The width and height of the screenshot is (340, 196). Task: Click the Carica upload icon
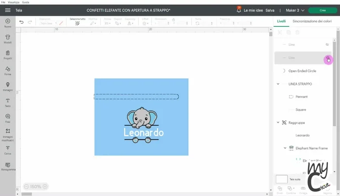pyautogui.click(x=8, y=149)
